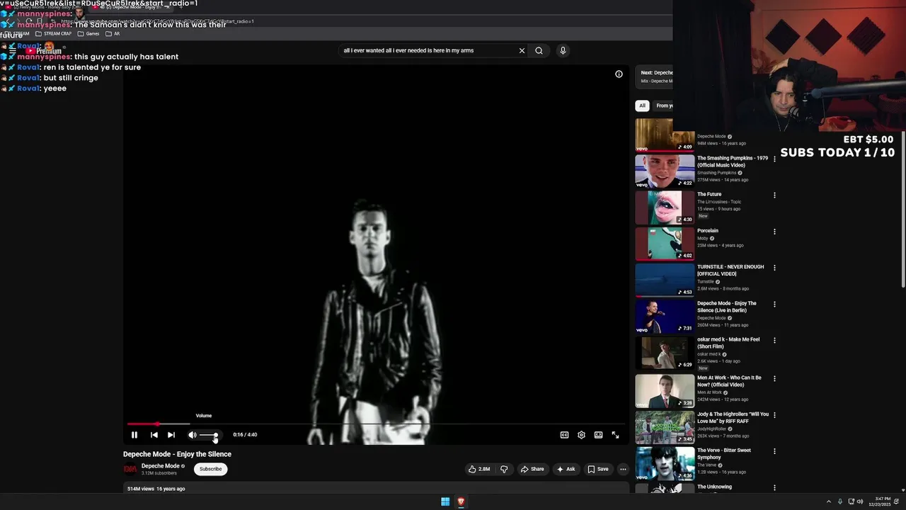The height and width of the screenshot is (510, 906).
Task: Clear the search box with the X
Action: [522, 50]
